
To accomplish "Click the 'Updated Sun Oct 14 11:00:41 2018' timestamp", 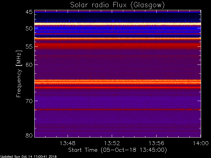I will click(x=28, y=157).
